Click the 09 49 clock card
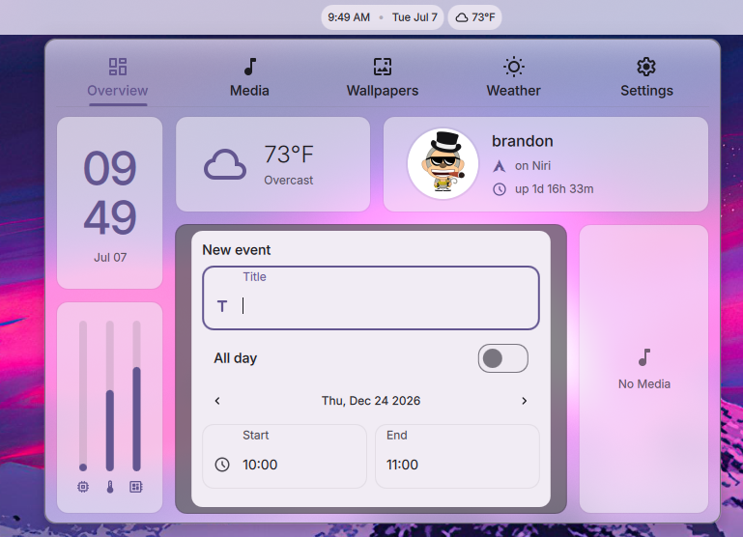Viewport: 743px width, 537px height. click(110, 203)
